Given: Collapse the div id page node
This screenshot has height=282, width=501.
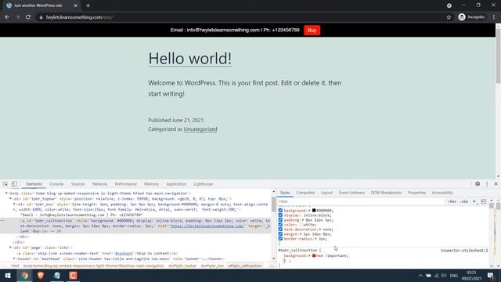Looking at the screenshot, I should [x=10, y=248].
